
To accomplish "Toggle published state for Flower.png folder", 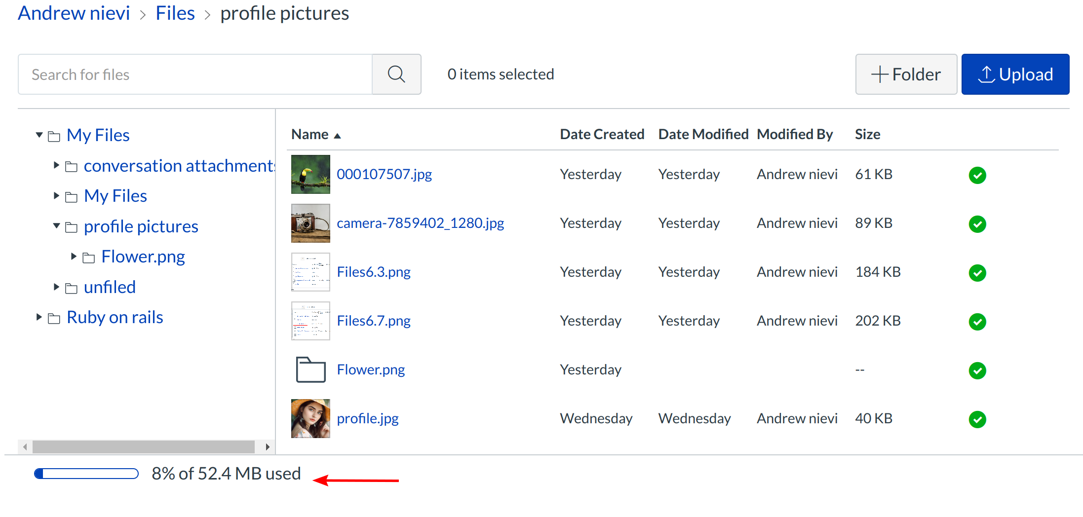I will [x=977, y=370].
